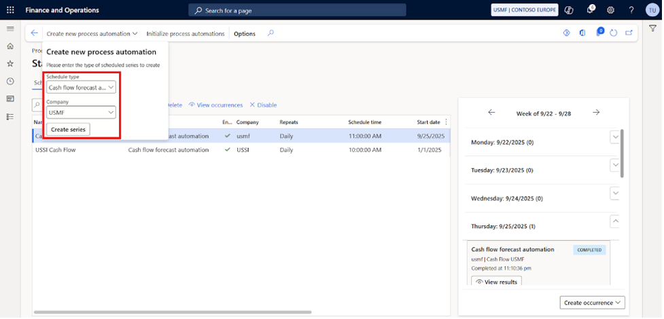Screen dimensions: 664x319
Task: Go to the next week arrow
Action: [x=596, y=113]
